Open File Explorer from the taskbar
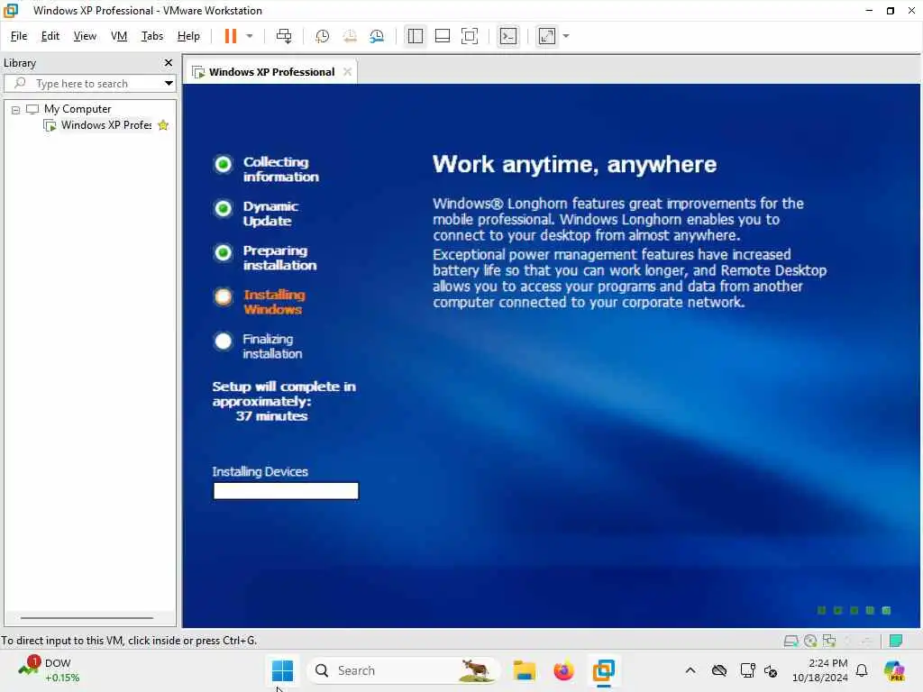 (524, 670)
